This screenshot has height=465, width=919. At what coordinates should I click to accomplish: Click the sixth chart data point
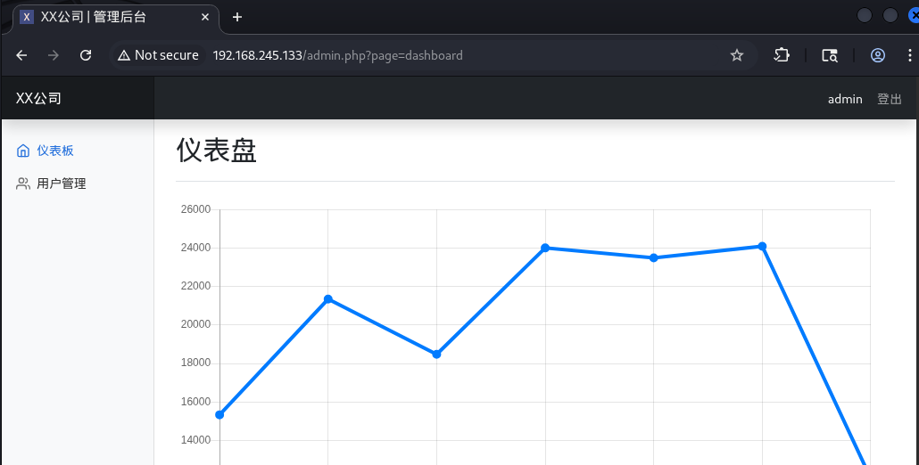(762, 246)
